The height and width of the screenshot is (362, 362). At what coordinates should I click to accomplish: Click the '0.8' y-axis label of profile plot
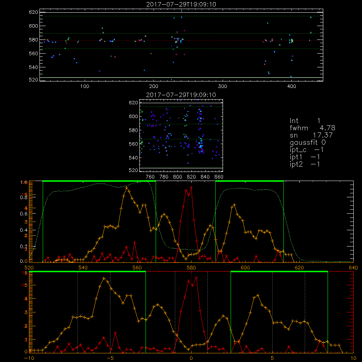pyautogui.click(x=24, y=197)
